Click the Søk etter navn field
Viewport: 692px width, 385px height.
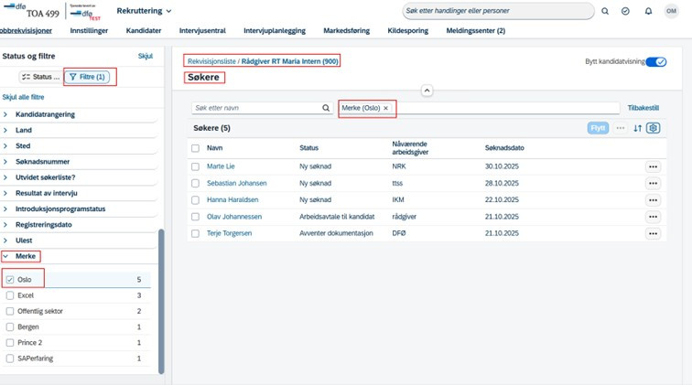[x=262, y=108]
